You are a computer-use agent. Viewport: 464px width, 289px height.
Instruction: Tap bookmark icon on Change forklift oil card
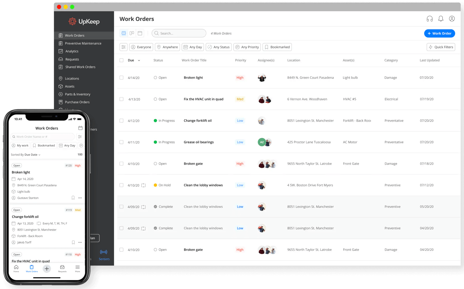click(x=73, y=242)
